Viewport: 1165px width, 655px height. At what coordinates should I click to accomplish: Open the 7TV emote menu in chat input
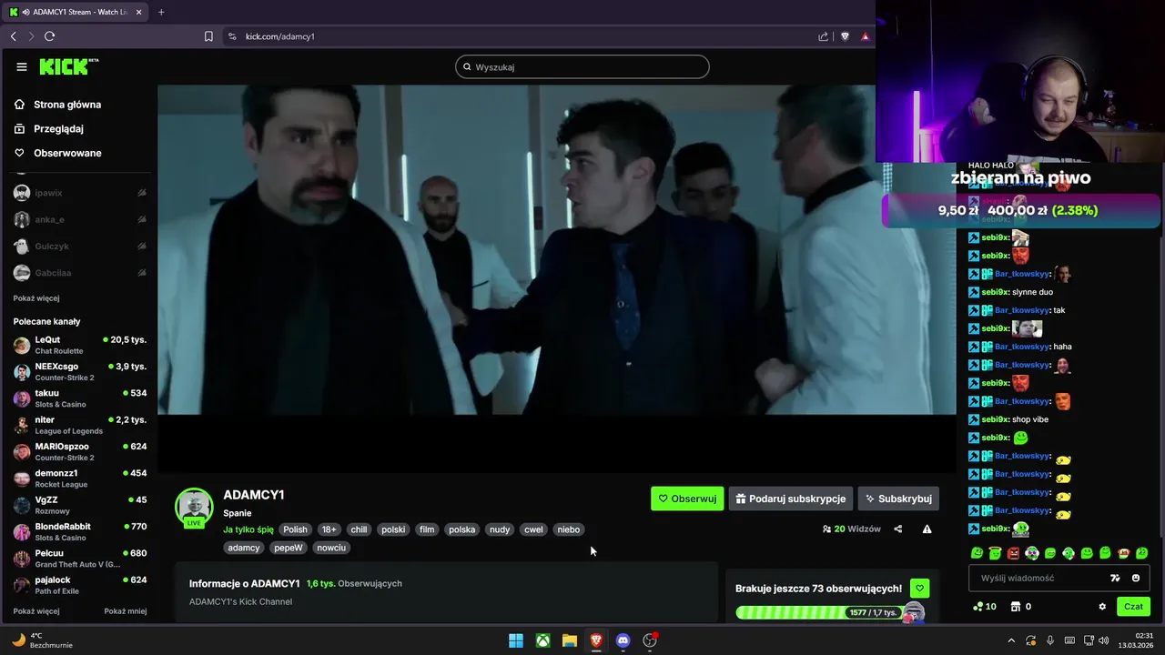(x=1115, y=578)
